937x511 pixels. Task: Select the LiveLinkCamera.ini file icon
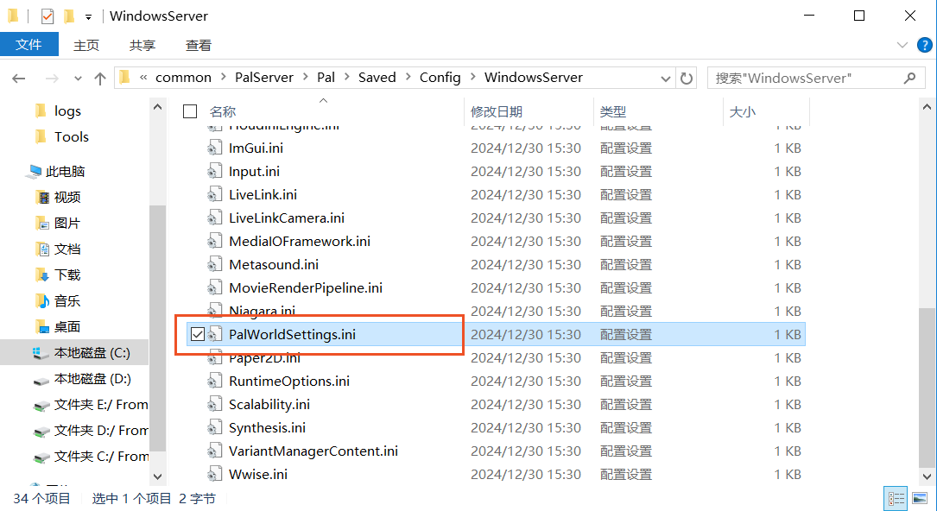pos(215,218)
